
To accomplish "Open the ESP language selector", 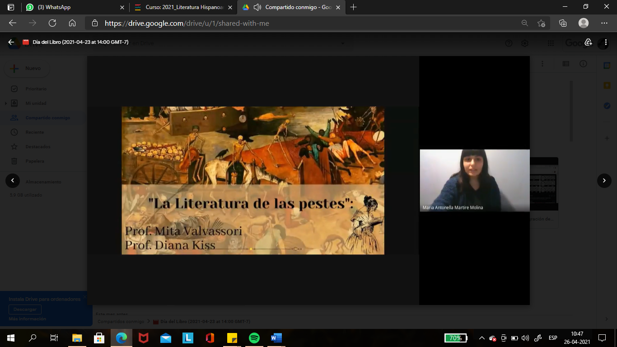I will coord(553,338).
